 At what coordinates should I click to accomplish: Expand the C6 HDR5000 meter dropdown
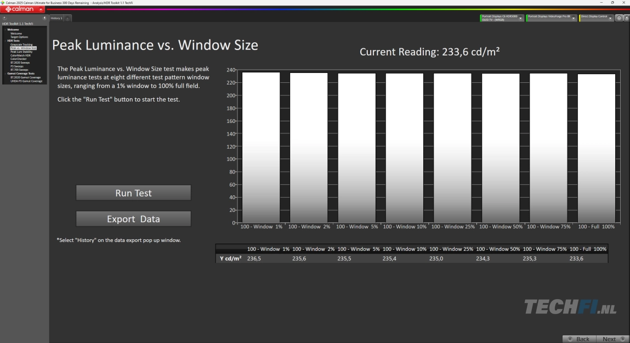coord(521,18)
